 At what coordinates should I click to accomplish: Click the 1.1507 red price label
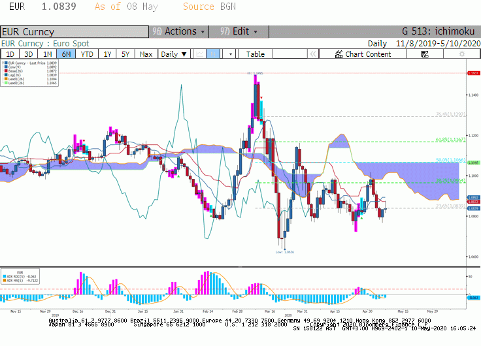coord(473,73)
